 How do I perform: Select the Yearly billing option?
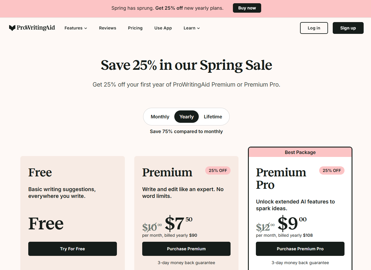pyautogui.click(x=186, y=117)
